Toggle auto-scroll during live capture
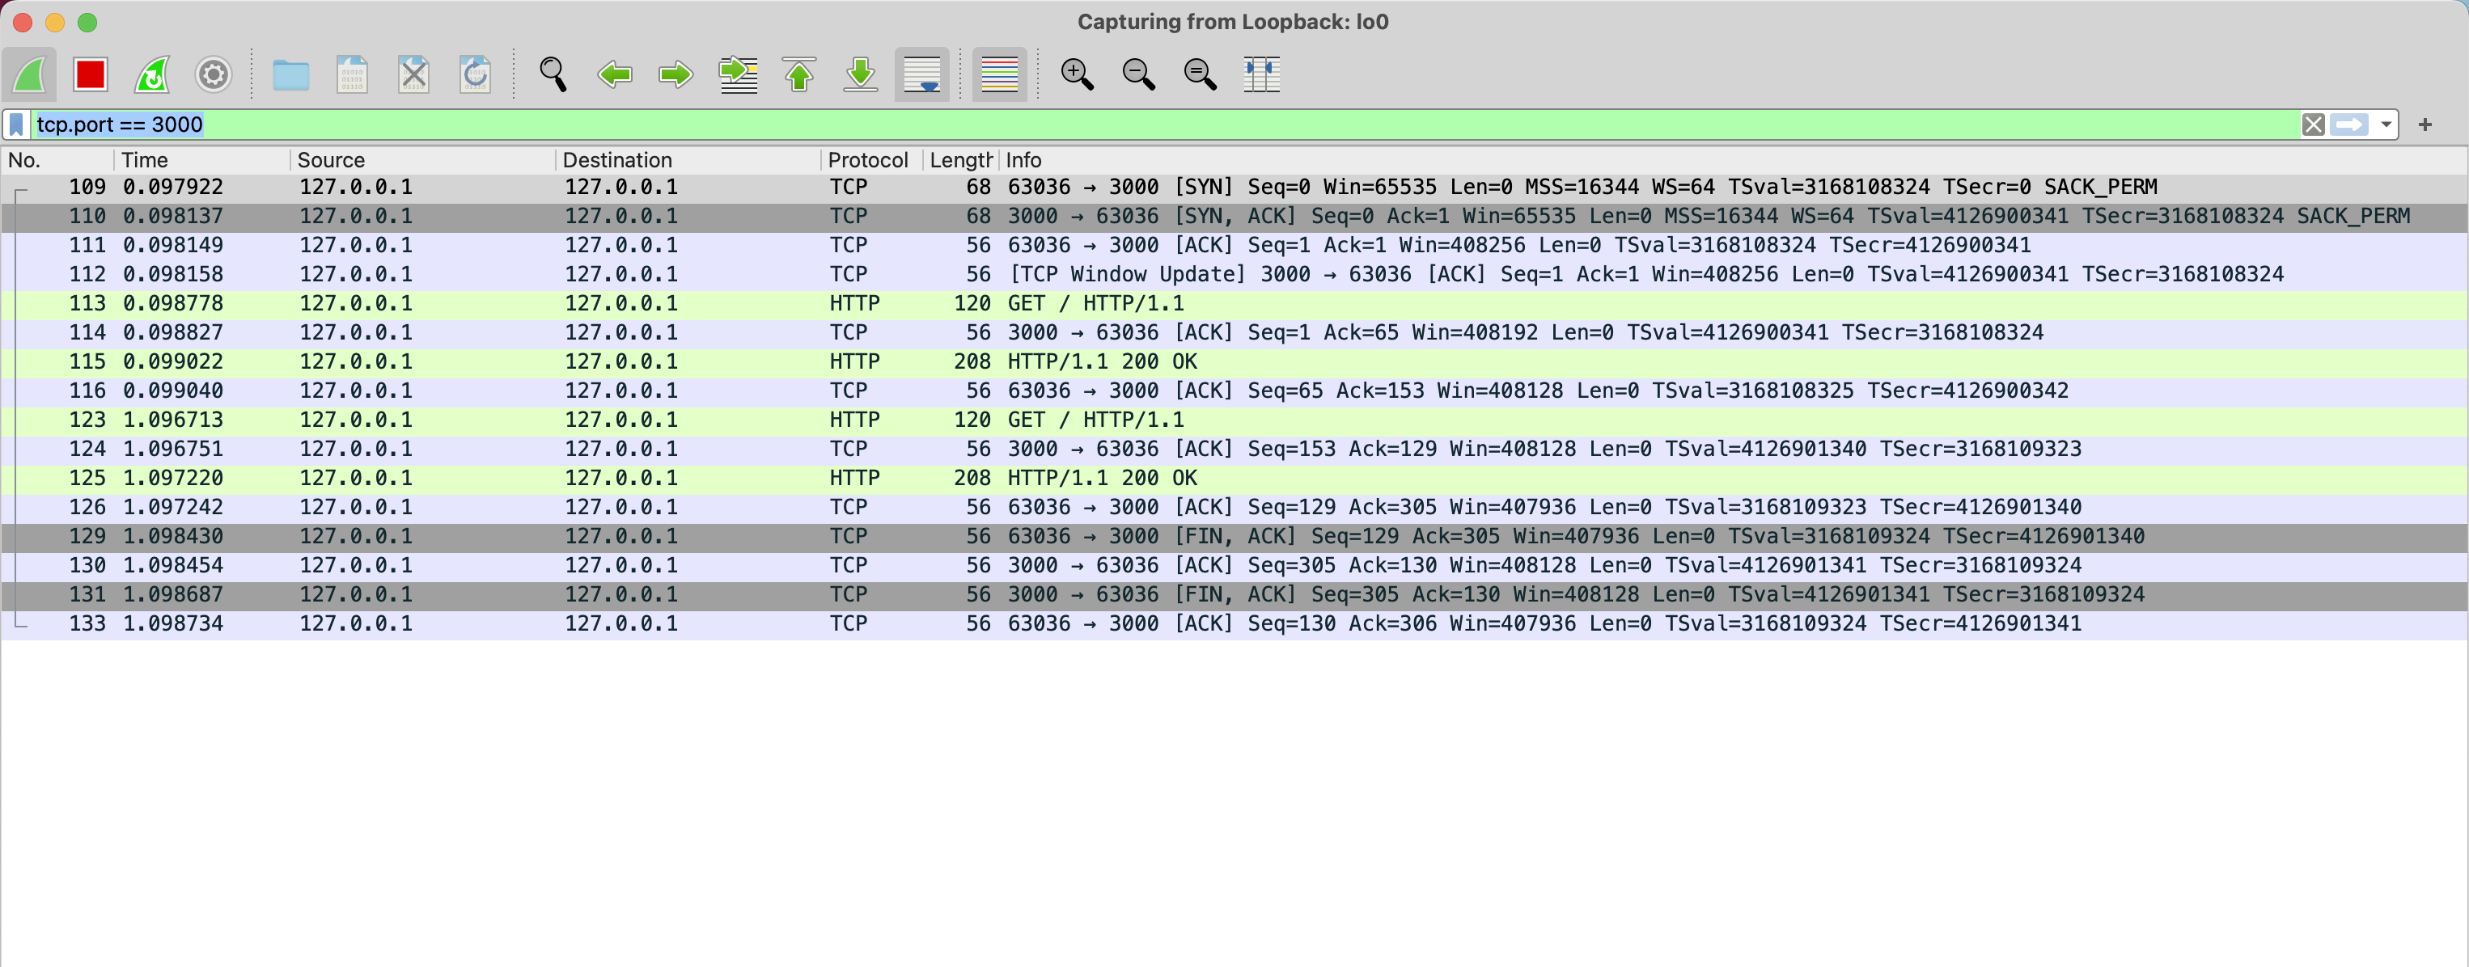Viewport: 2469px width, 967px height. point(921,74)
